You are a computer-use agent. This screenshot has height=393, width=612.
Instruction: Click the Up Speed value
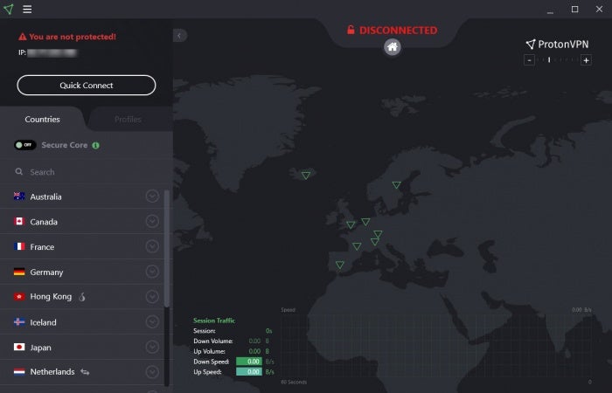[x=249, y=371]
